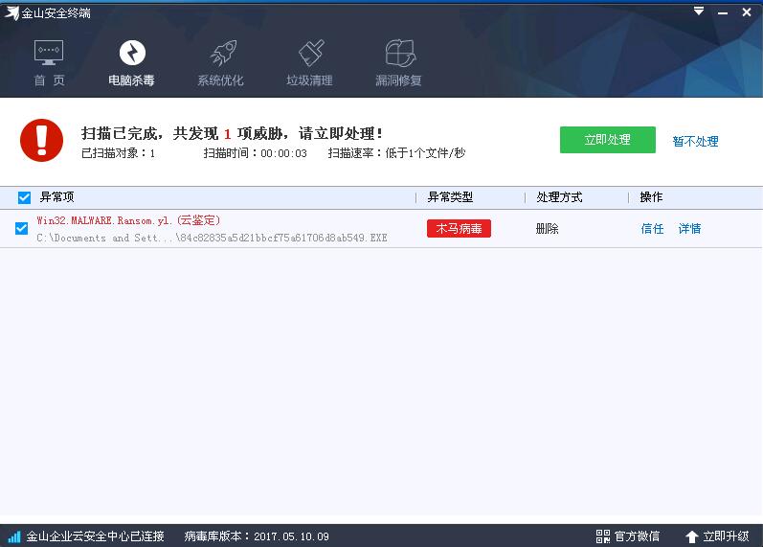Uncheck the Win32.MALWARE.Ransom.yl item checkbox

(21, 228)
